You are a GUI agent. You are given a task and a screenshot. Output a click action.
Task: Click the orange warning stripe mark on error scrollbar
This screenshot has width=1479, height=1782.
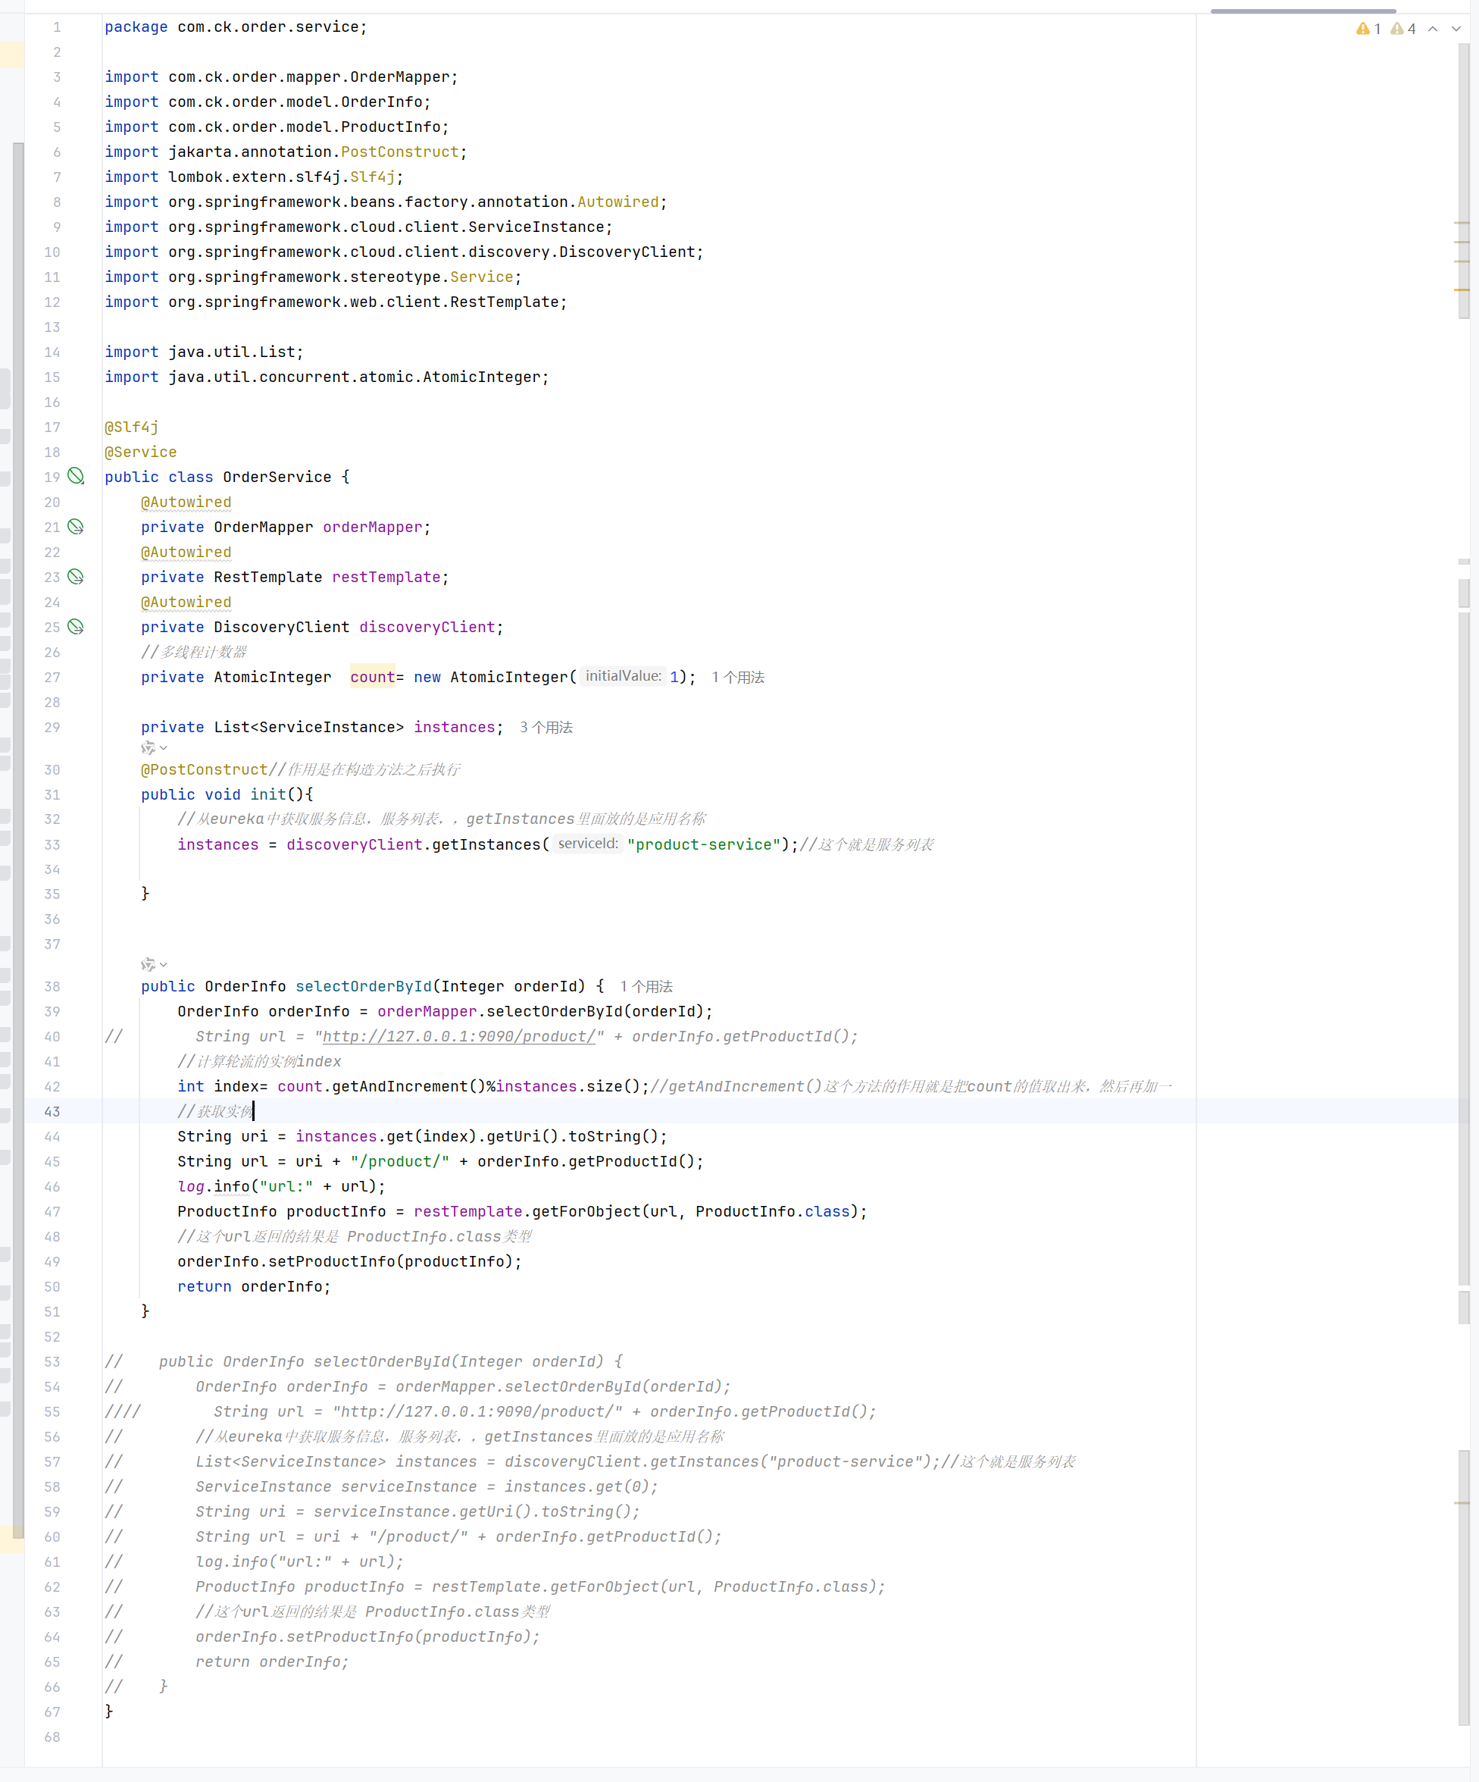[1461, 290]
